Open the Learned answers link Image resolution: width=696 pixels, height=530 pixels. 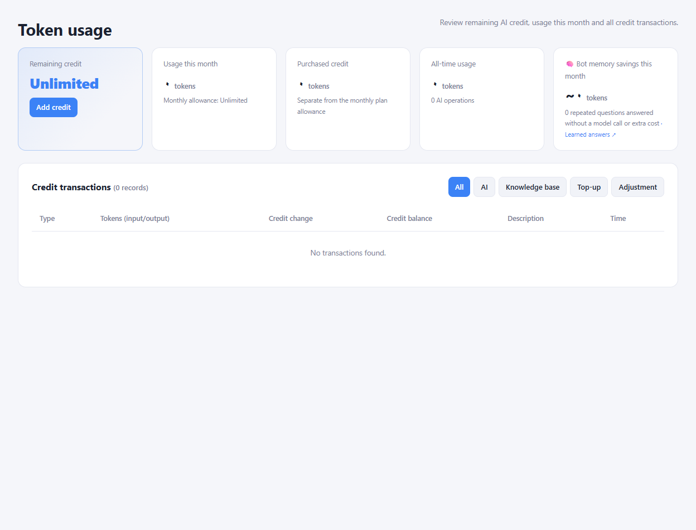(x=590, y=134)
